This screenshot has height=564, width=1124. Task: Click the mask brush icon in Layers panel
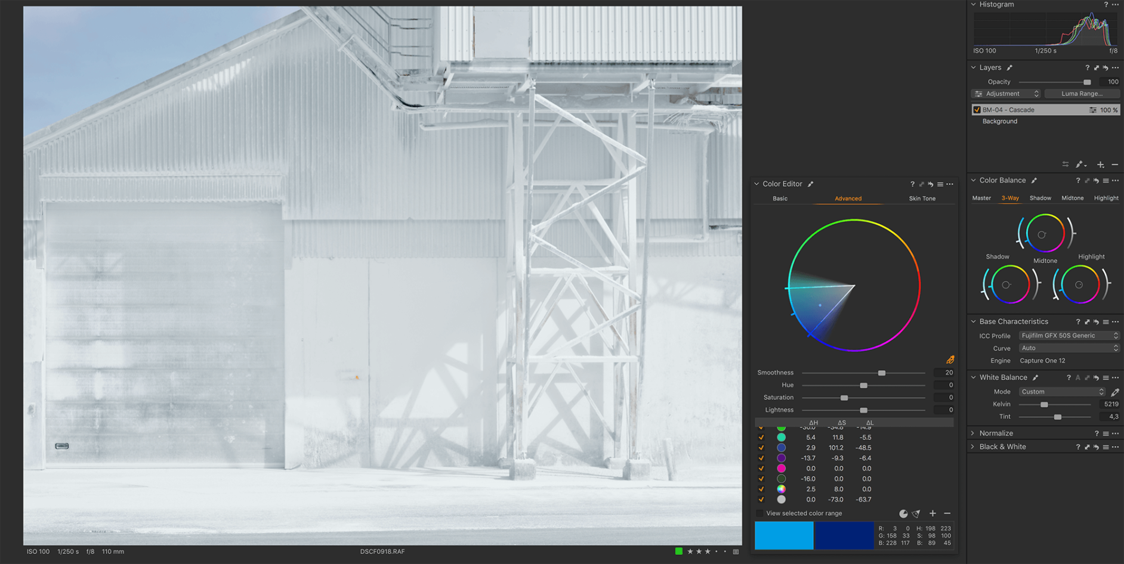pyautogui.click(x=1079, y=165)
